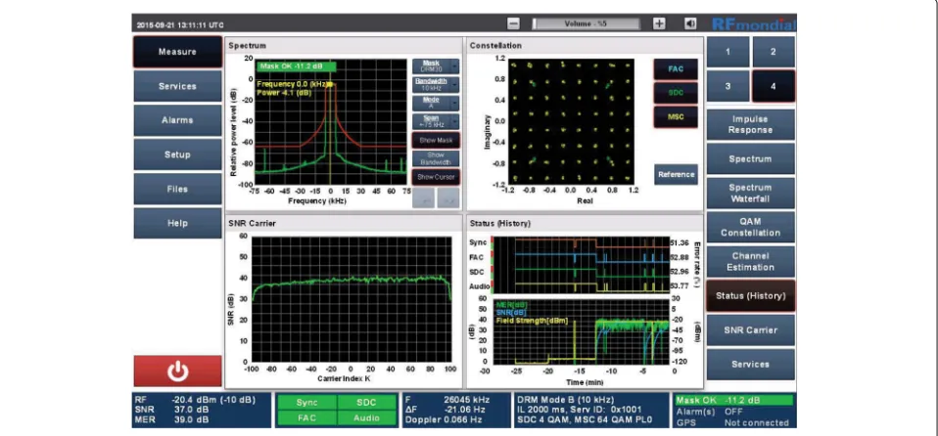Open the Bandwidth 10 kHz dropdown
938x436 pixels.
point(436,84)
